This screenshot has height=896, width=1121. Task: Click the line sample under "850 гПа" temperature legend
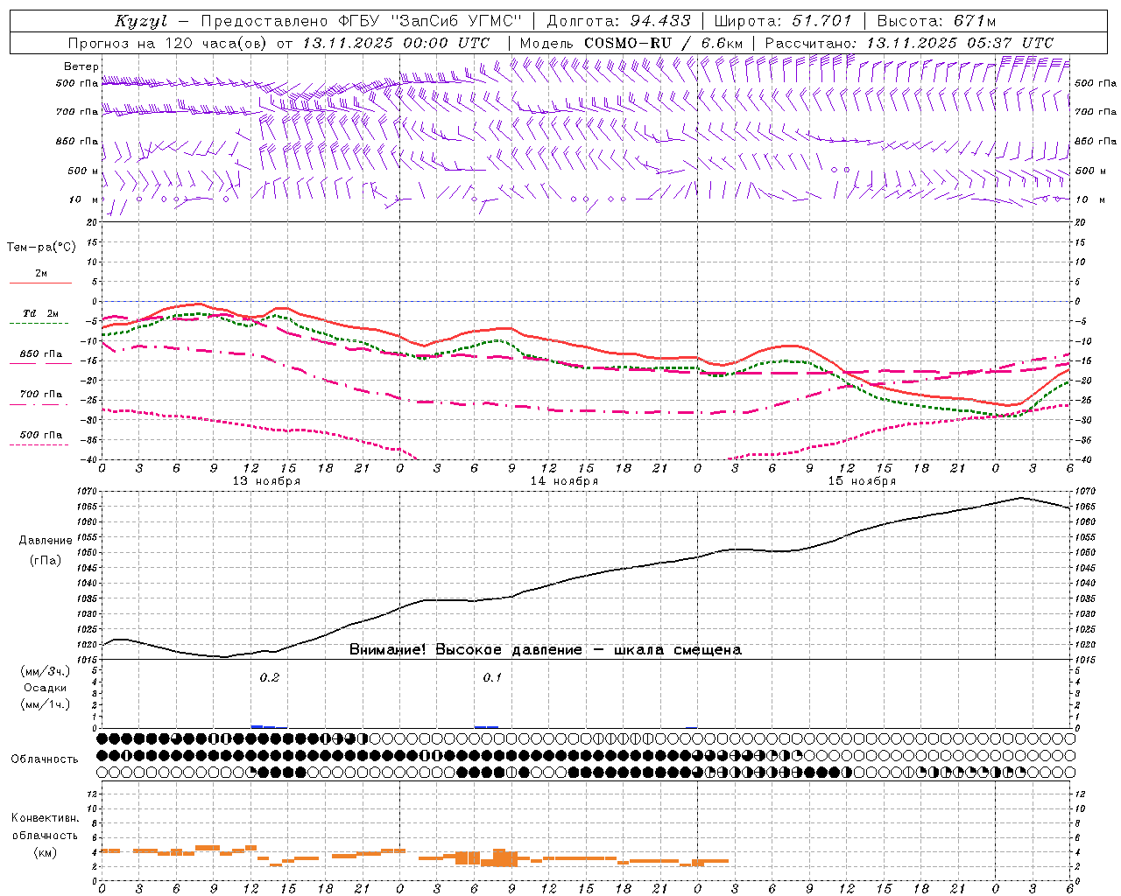(39, 363)
